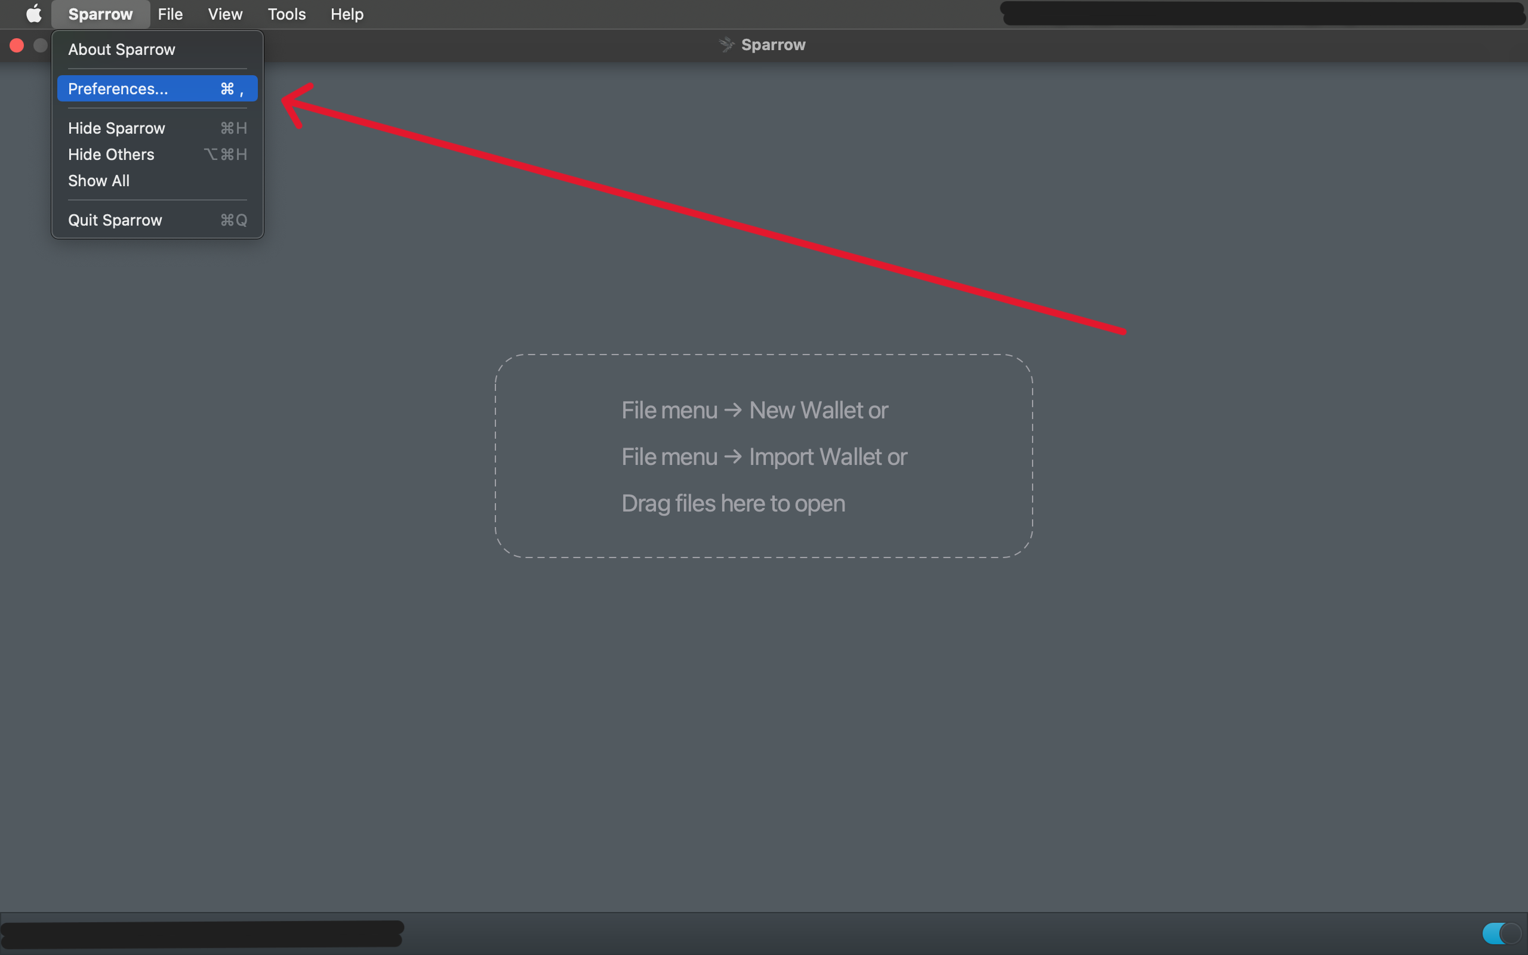The height and width of the screenshot is (955, 1528).
Task: Open the Apple menu
Action: (x=33, y=13)
